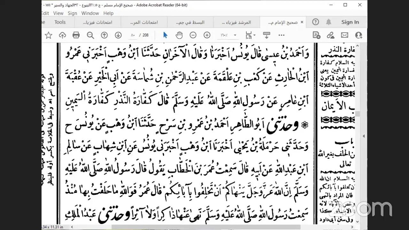The width and height of the screenshot is (409, 230).
Task: Open the find text magnifier
Action: coord(90,35)
